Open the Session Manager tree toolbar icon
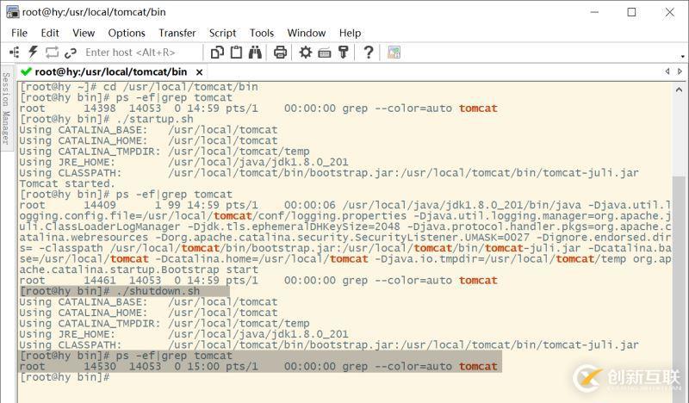Screen dimensions: 689x403 tap(14, 53)
